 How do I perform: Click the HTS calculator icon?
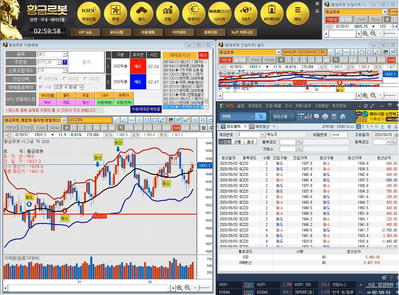[x=334, y=116]
